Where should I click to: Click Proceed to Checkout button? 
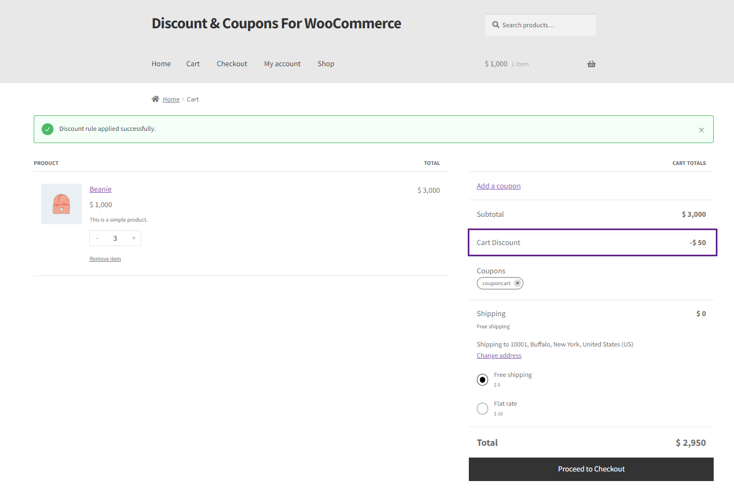tap(591, 469)
